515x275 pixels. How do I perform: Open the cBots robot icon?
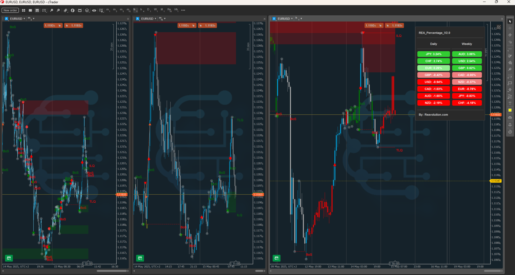pyautogui.click(x=80, y=10)
